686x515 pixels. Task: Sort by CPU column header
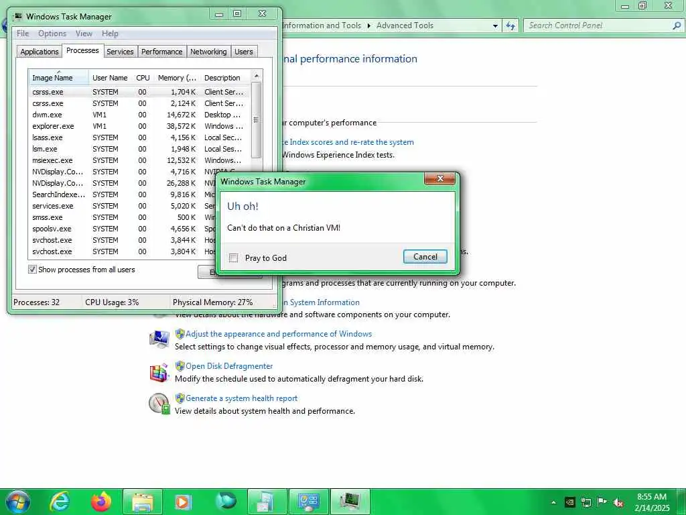point(143,78)
